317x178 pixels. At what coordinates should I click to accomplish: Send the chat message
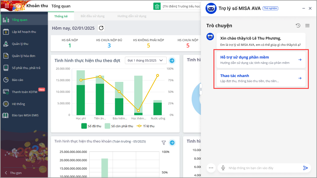click(x=305, y=168)
